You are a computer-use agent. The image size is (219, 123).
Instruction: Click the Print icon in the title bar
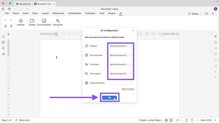pyautogui.click(x=9, y=9)
